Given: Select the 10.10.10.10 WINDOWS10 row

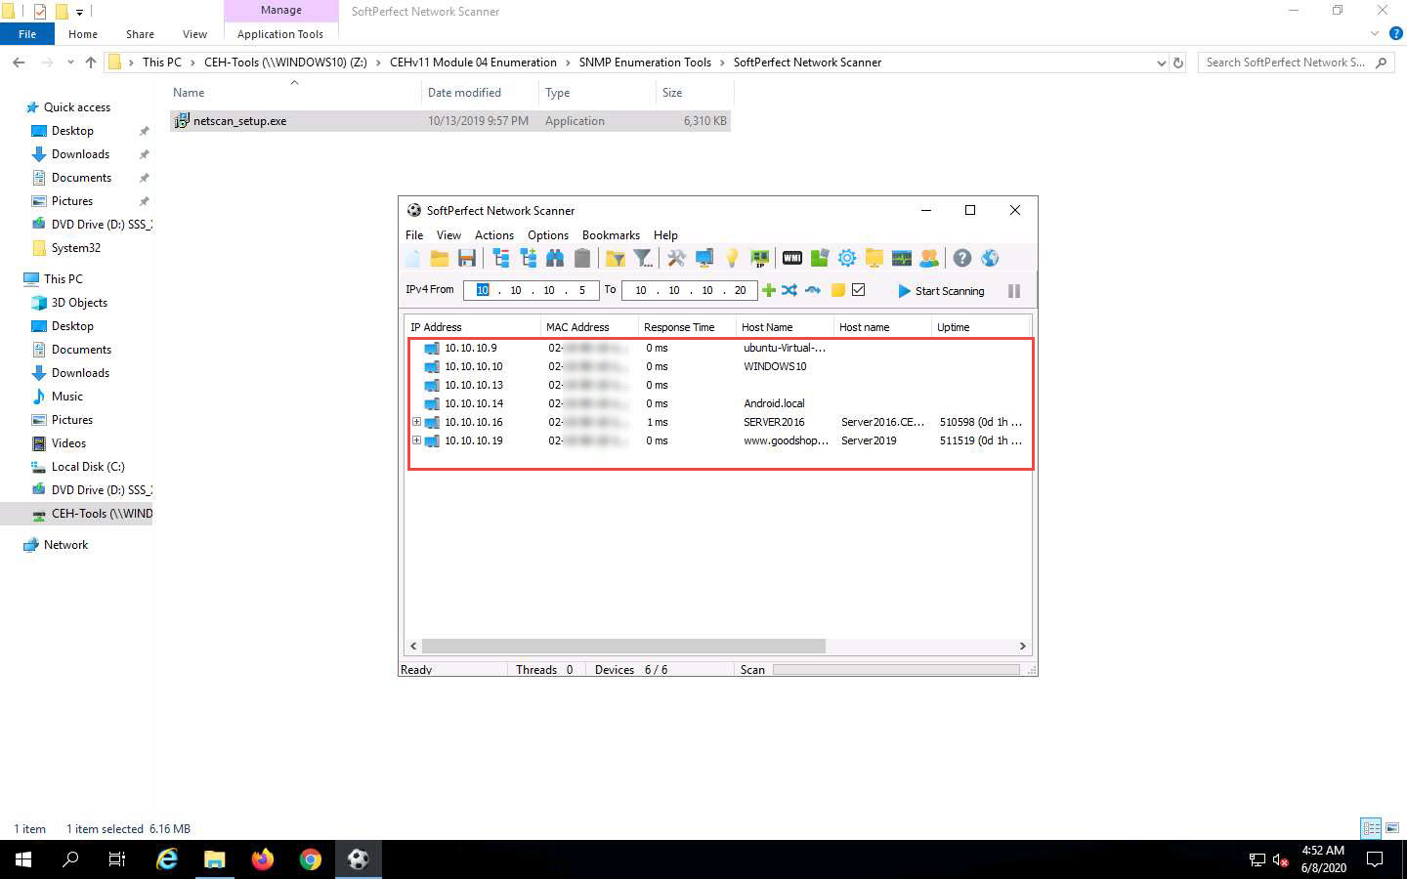Looking at the screenshot, I should point(720,366).
